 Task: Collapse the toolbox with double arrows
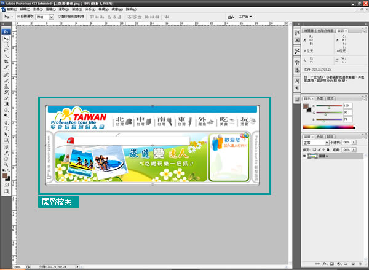coord(2,24)
